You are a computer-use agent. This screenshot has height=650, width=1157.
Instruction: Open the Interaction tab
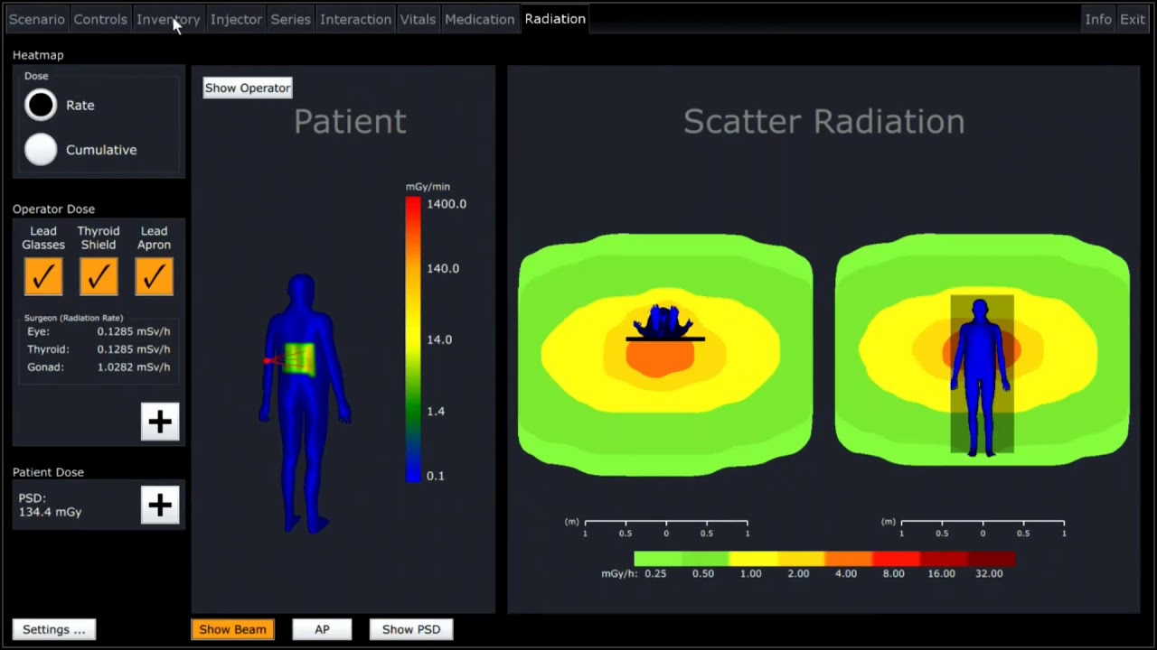pos(355,19)
